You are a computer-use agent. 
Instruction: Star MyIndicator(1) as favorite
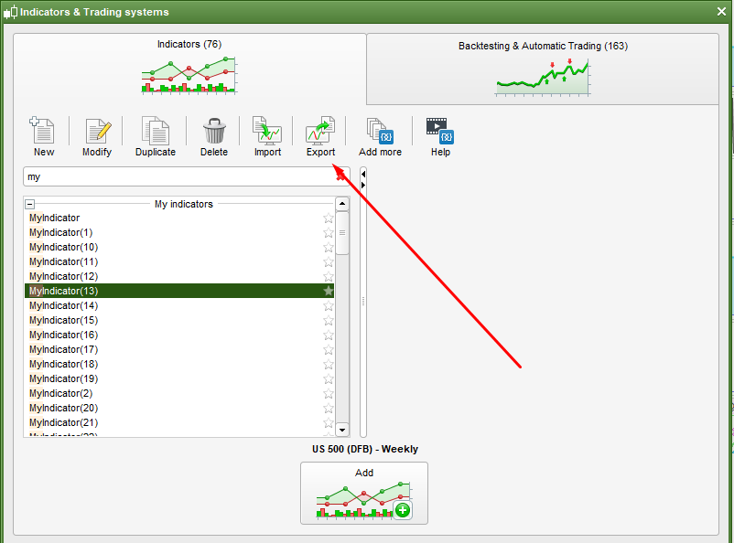point(329,232)
